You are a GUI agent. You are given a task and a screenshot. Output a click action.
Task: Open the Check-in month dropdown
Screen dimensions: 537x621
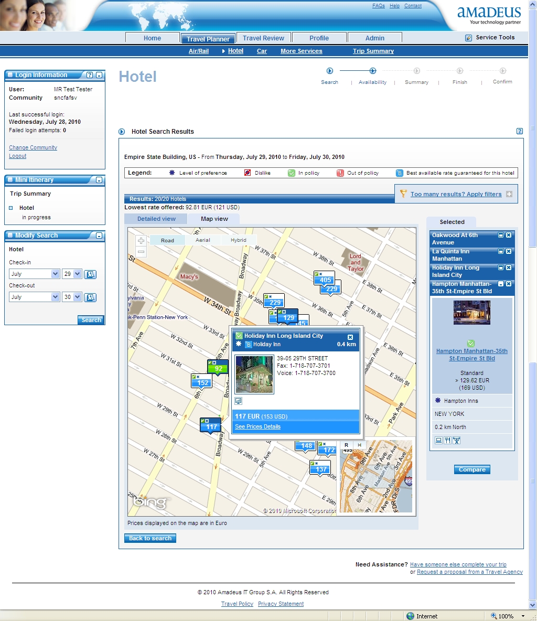[x=34, y=274]
